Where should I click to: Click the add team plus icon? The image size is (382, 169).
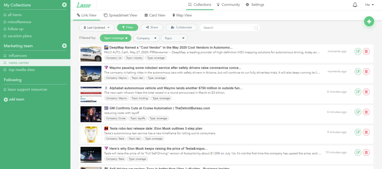(x=6, y=99)
